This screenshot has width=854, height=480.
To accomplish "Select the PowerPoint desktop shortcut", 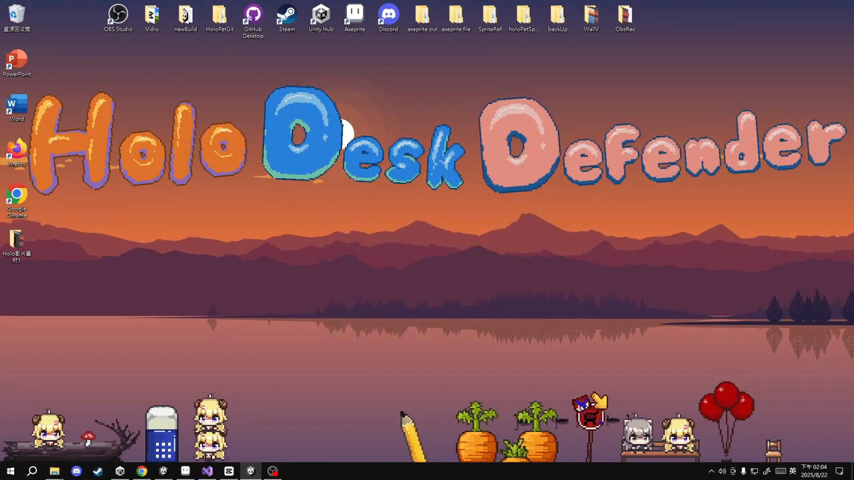I will point(17,63).
